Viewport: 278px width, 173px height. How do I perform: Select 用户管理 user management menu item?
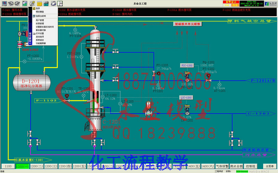[40, 20]
